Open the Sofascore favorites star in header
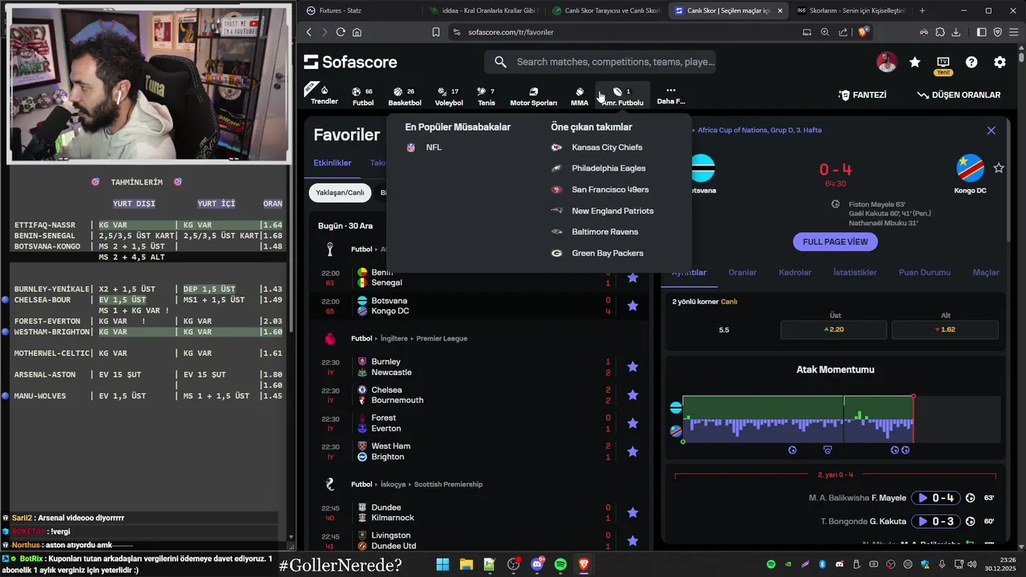Viewport: 1026px width, 577px height. (x=915, y=62)
